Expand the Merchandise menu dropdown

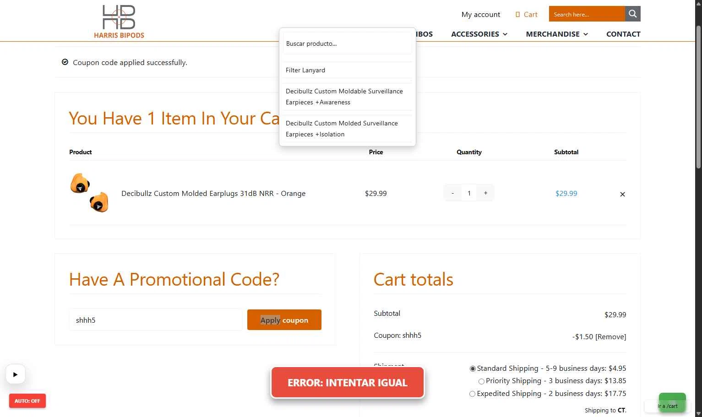click(557, 34)
